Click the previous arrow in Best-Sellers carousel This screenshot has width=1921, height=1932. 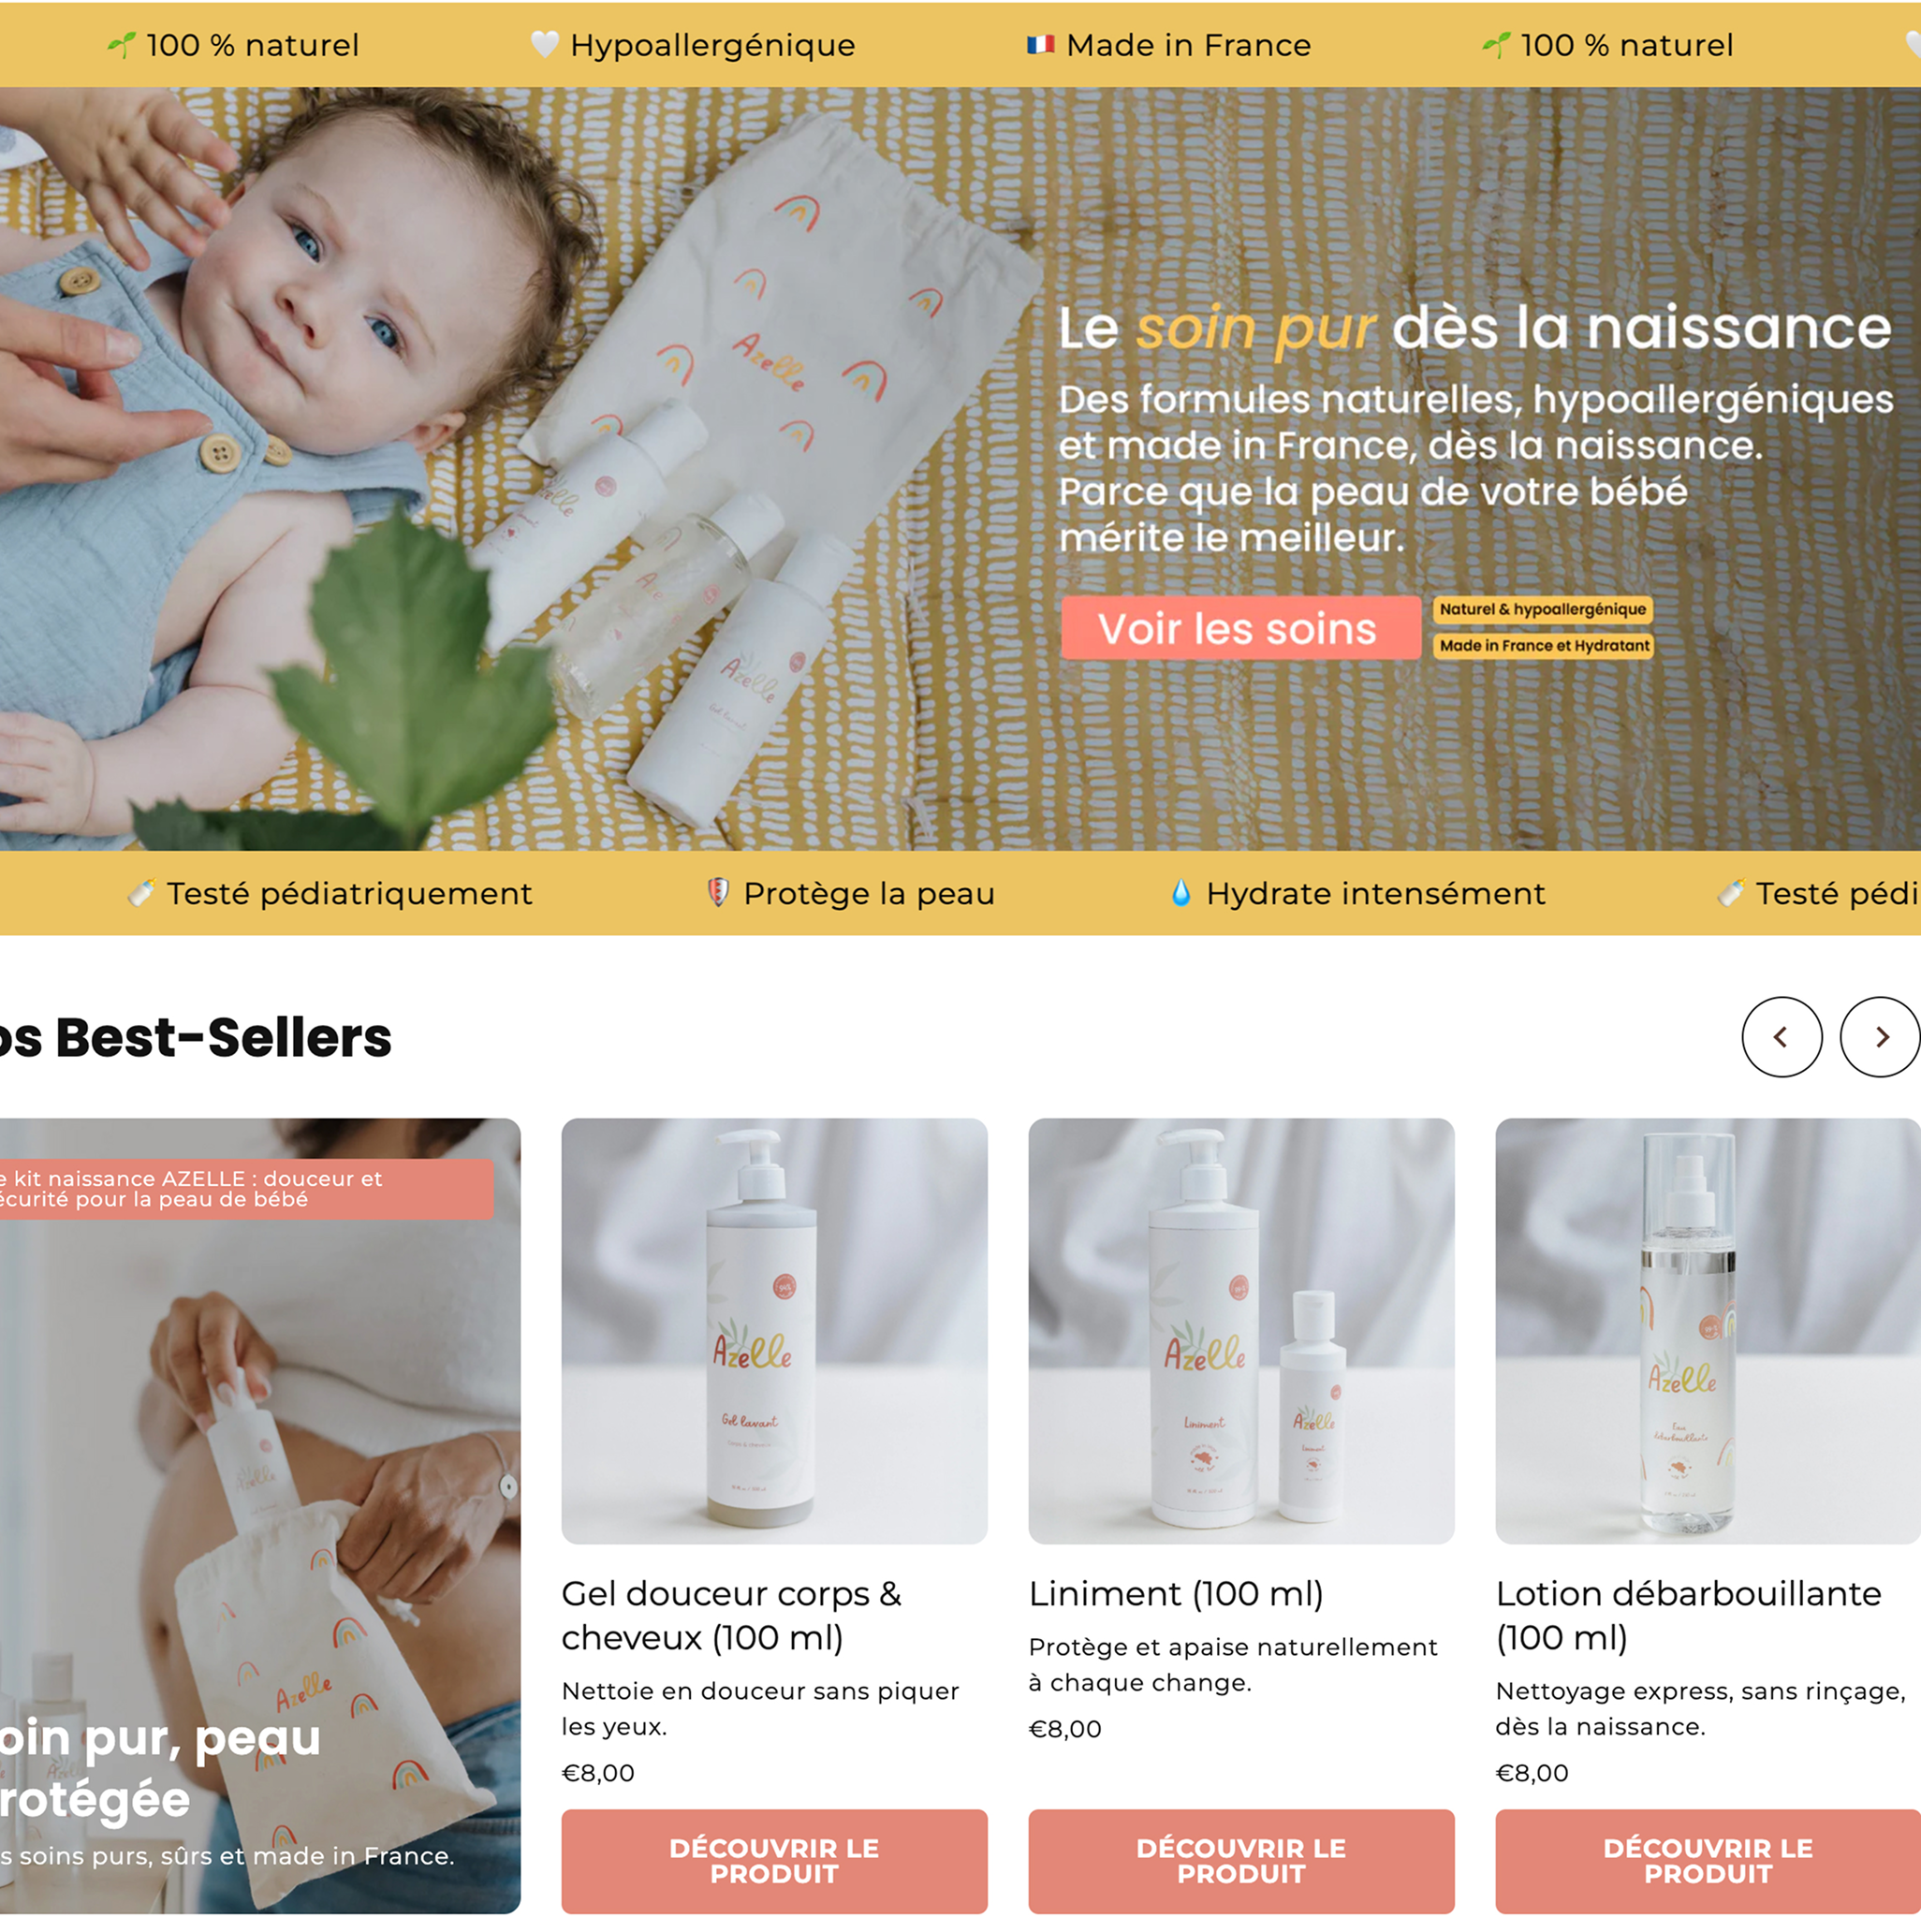1781,1037
